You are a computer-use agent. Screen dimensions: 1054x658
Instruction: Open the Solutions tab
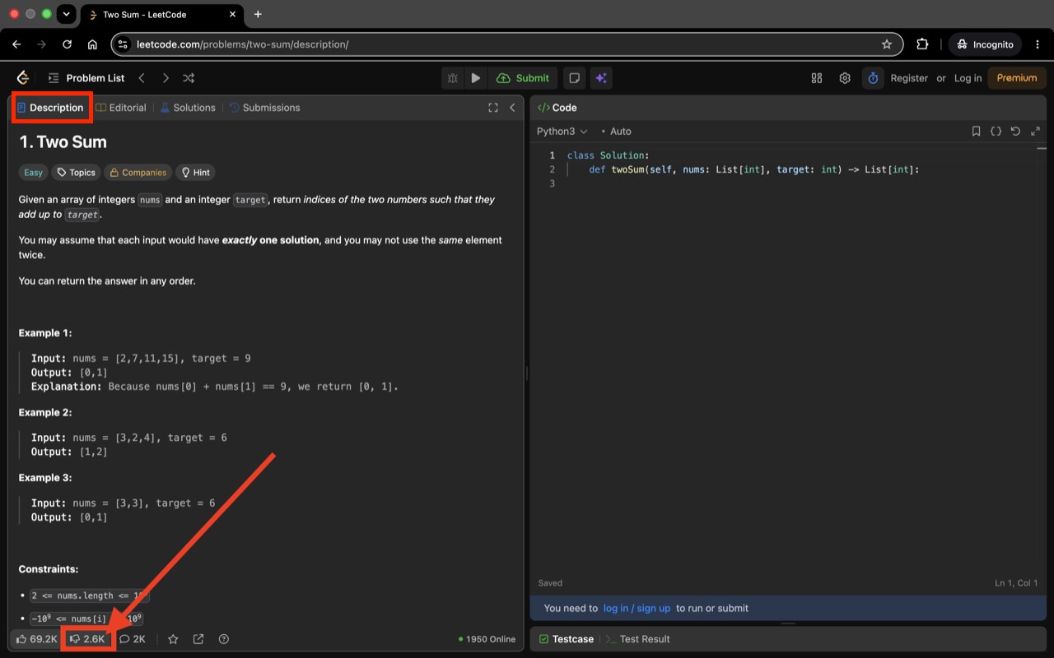[188, 108]
